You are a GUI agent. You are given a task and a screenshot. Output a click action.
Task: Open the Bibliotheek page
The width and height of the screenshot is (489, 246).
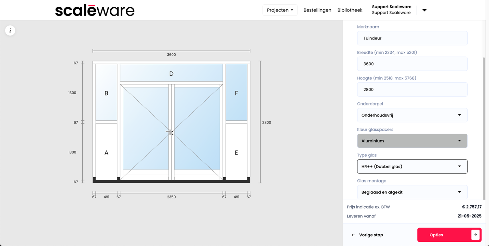(350, 10)
